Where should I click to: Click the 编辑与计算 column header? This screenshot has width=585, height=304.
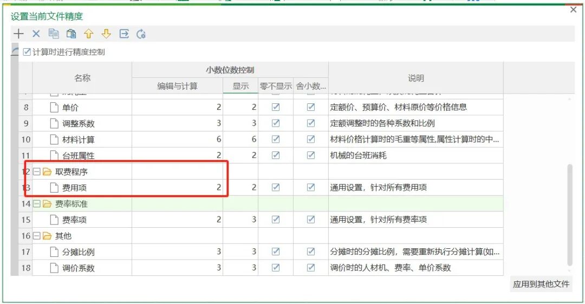click(x=177, y=86)
